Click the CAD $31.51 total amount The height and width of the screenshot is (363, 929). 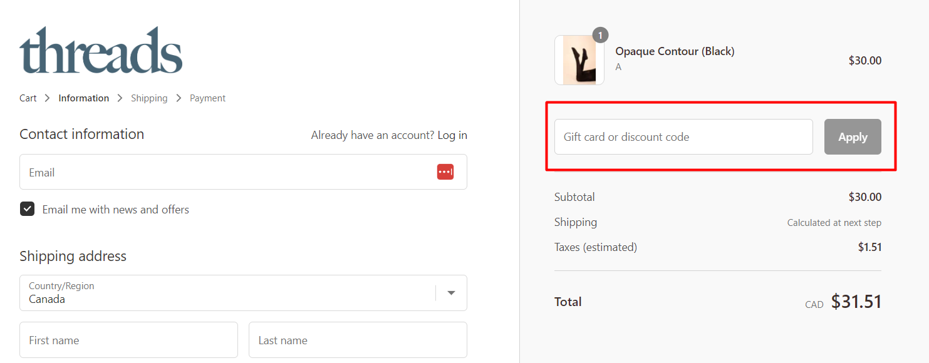(x=856, y=302)
